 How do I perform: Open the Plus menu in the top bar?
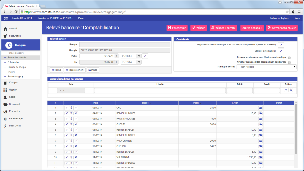(81, 18)
